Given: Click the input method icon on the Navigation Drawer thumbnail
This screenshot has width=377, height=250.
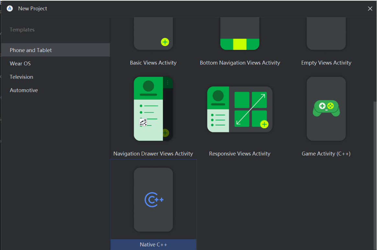Looking at the screenshot, I should (143, 122).
